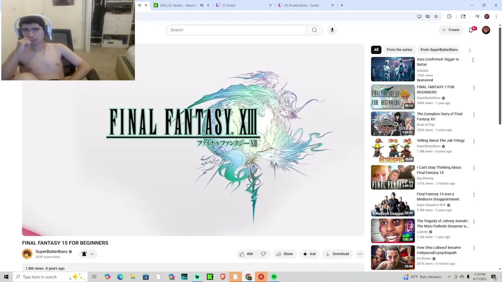Open a new browser tab with the plus
Image resolution: width=502 pixels, height=282 pixels.
pos(342,5)
